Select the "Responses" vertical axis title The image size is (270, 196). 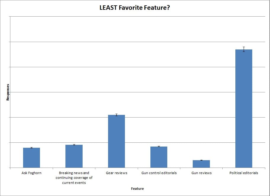click(8, 92)
